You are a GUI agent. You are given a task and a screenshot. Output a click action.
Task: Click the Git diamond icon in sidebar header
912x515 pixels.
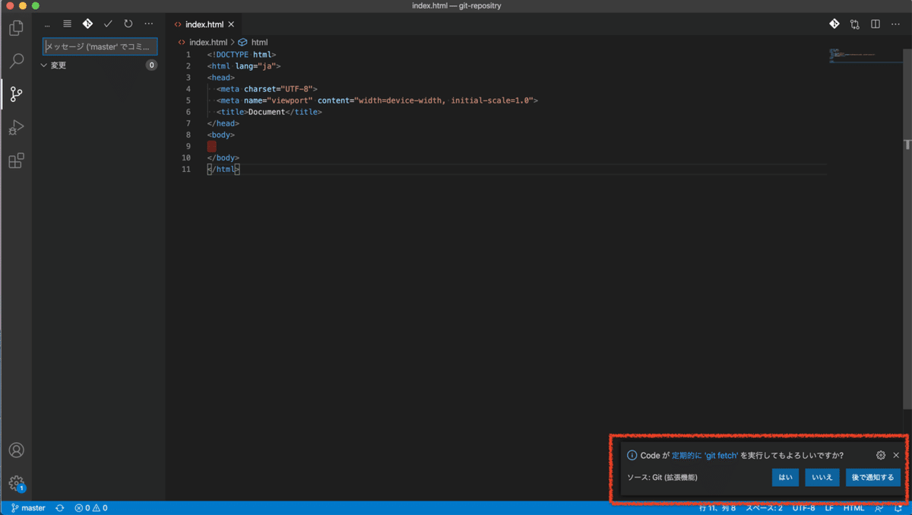(87, 24)
